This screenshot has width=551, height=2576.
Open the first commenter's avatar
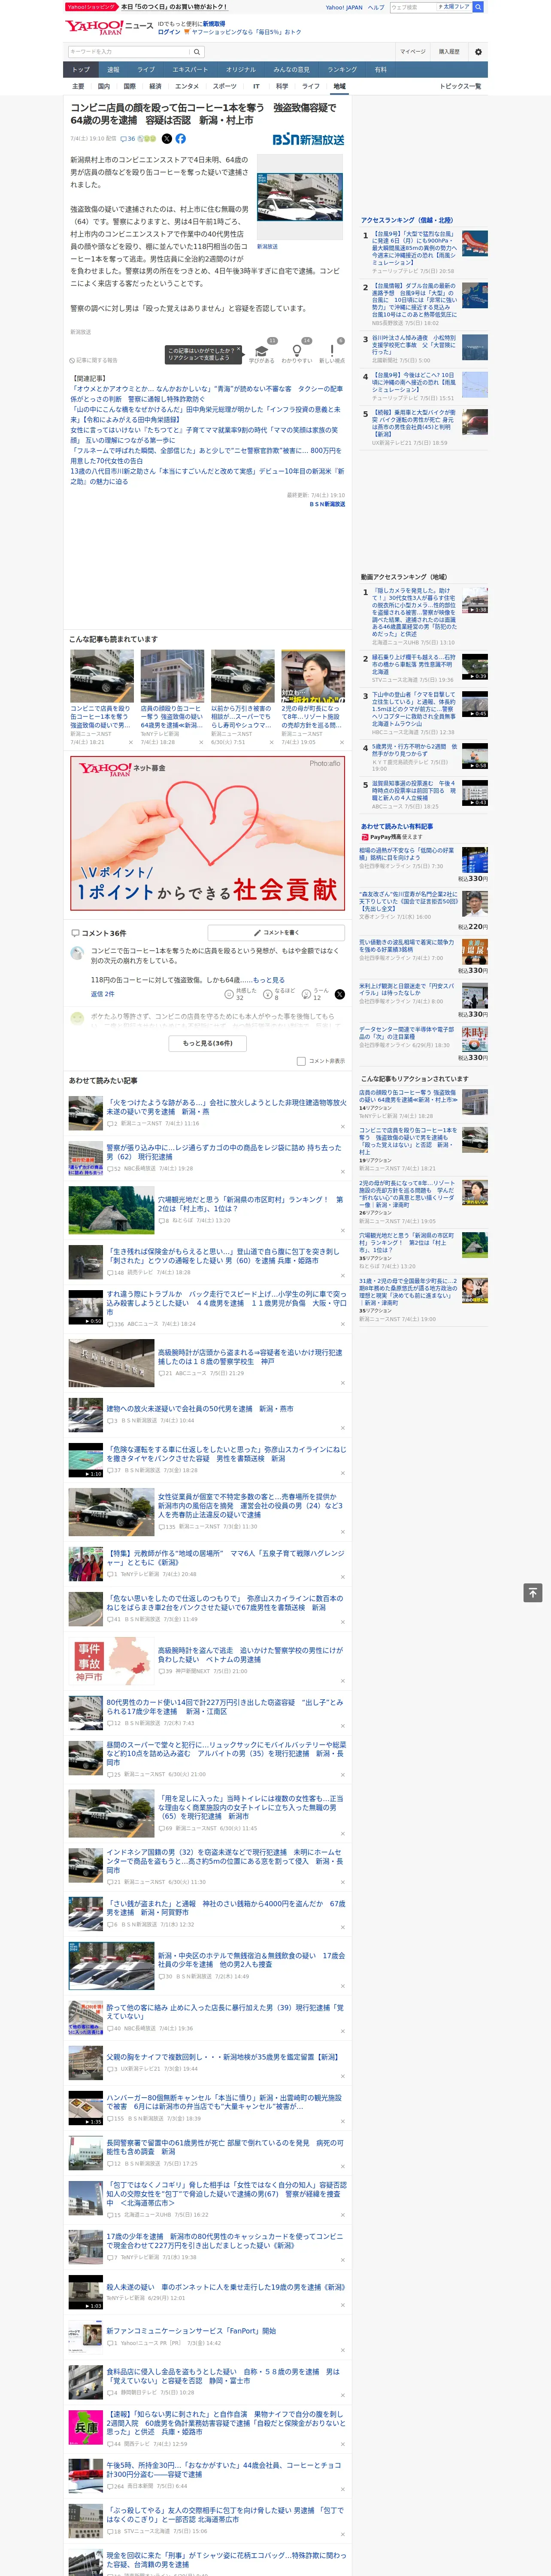click(77, 954)
